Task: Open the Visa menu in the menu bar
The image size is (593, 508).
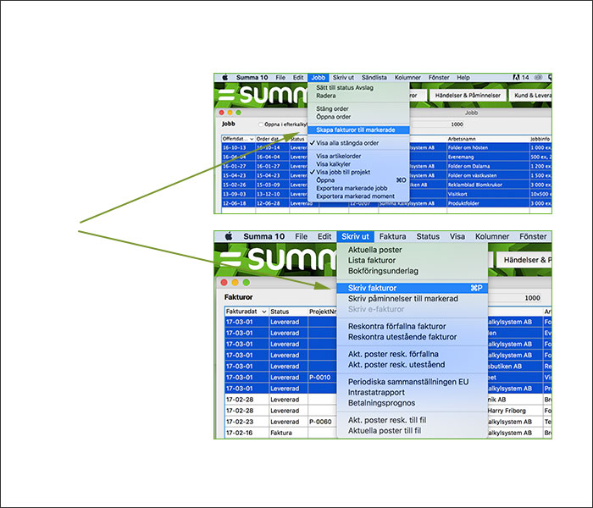Action: (457, 236)
